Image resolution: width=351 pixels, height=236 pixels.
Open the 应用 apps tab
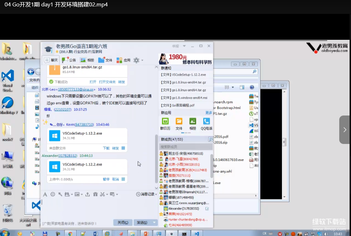[123, 60]
